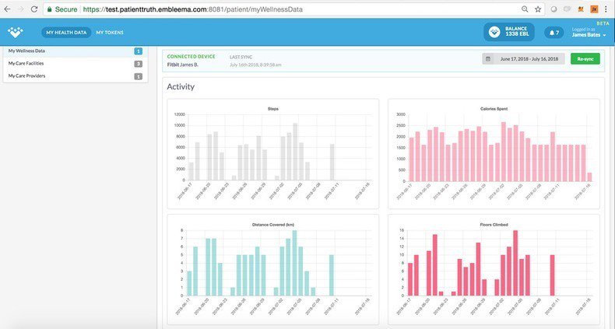Open My Care Providers in the sidebar

click(x=76, y=76)
